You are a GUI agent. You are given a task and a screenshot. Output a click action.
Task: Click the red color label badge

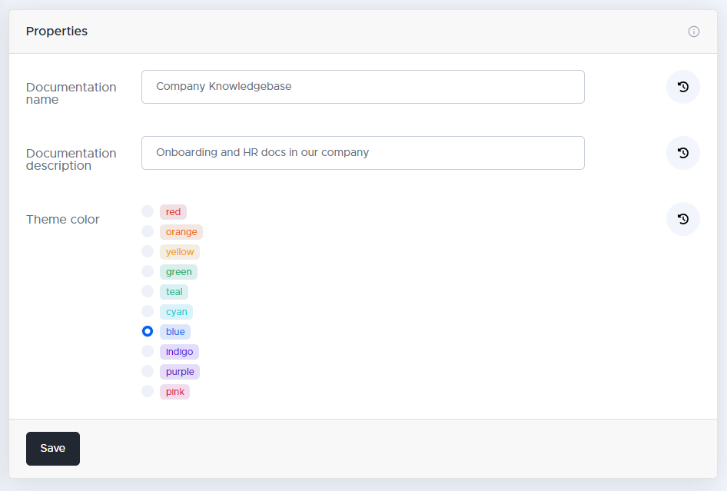(173, 212)
